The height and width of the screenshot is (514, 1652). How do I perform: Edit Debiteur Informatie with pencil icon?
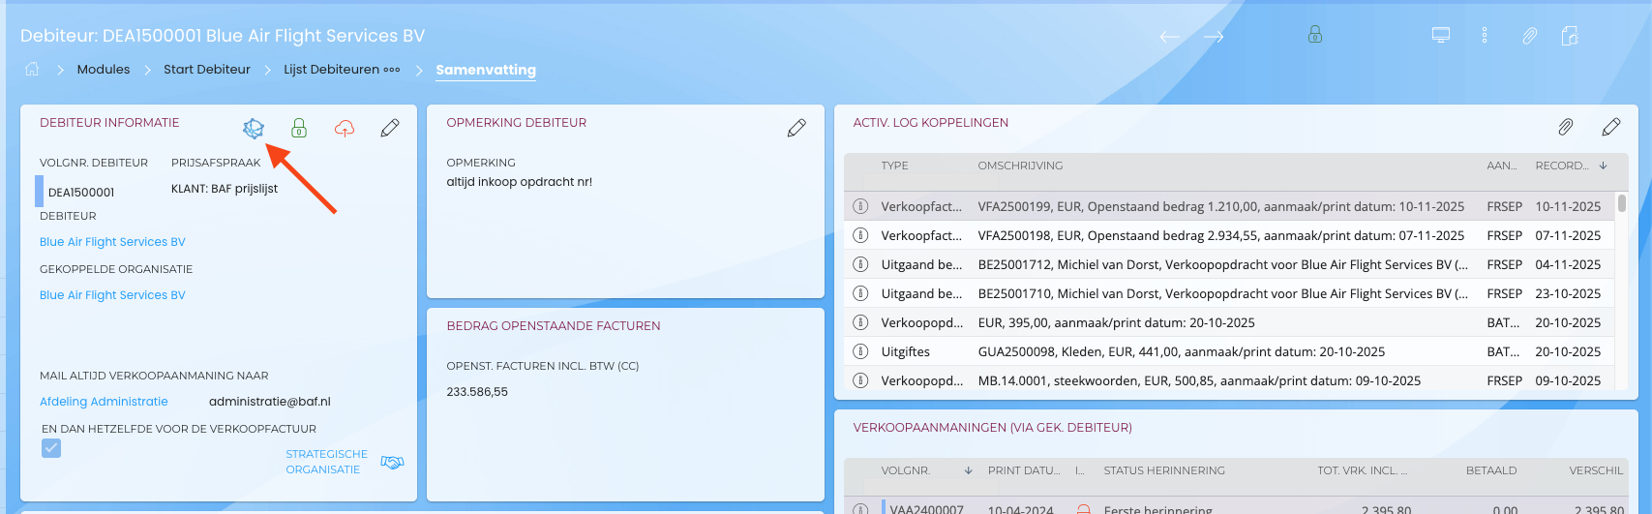[390, 128]
